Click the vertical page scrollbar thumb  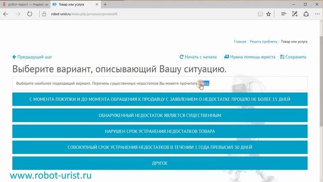pos(321,81)
